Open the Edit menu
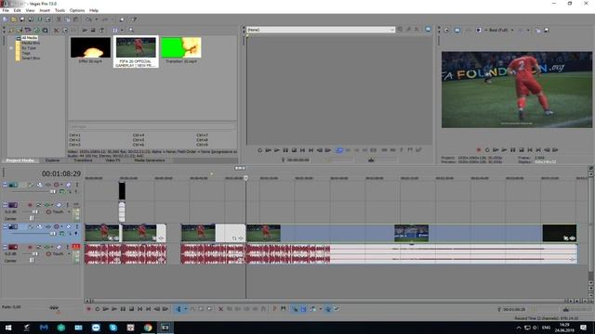This screenshot has height=334, width=595. (x=17, y=10)
